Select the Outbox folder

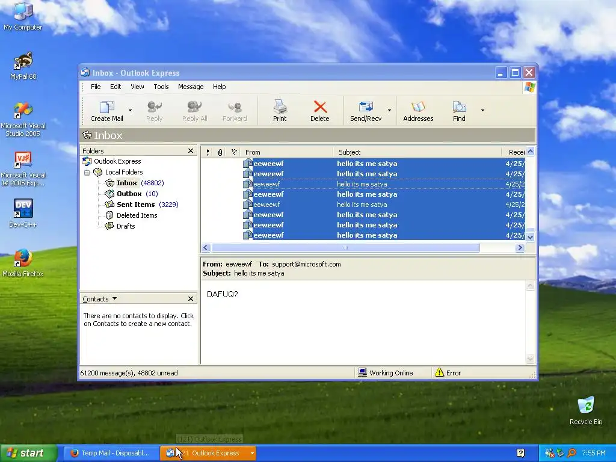[x=129, y=194]
